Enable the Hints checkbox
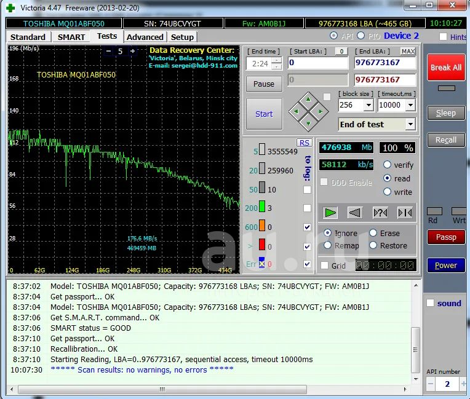The image size is (470, 399). pos(443,36)
